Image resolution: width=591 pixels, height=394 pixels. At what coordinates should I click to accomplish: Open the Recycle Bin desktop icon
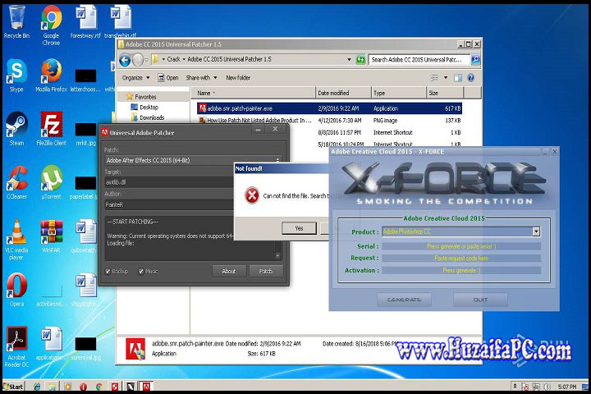tap(16, 22)
